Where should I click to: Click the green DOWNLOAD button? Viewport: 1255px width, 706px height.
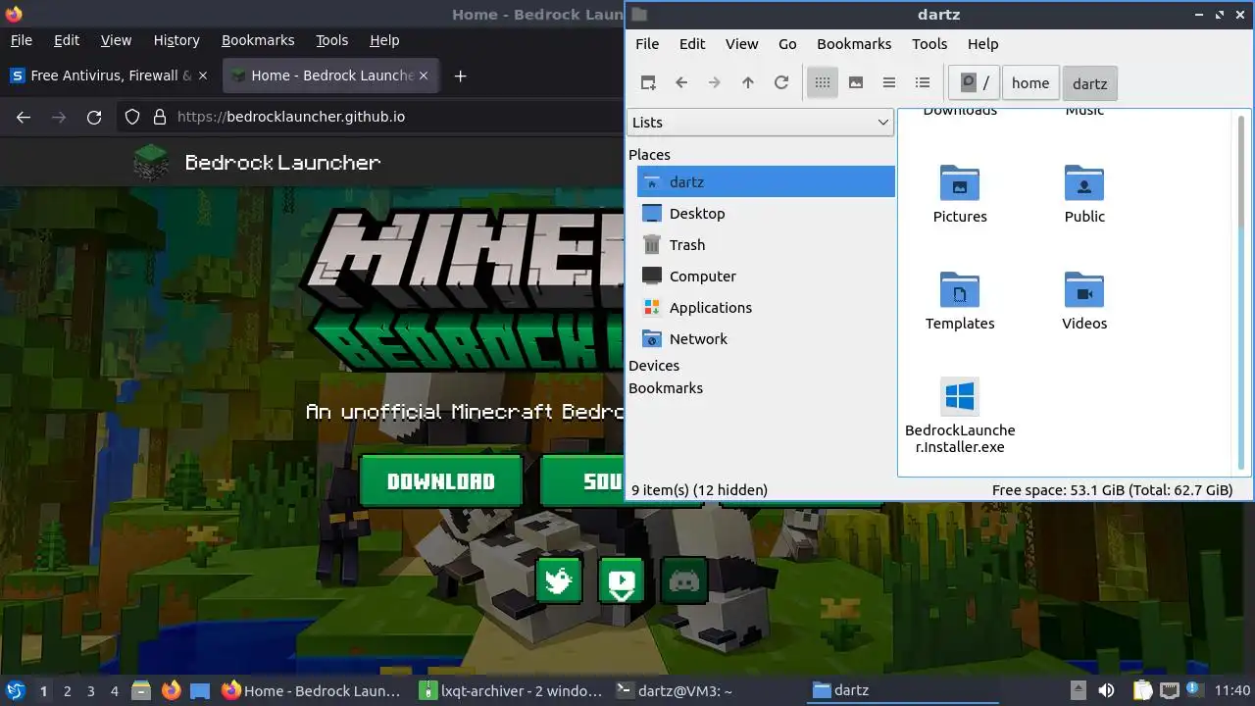coord(441,481)
